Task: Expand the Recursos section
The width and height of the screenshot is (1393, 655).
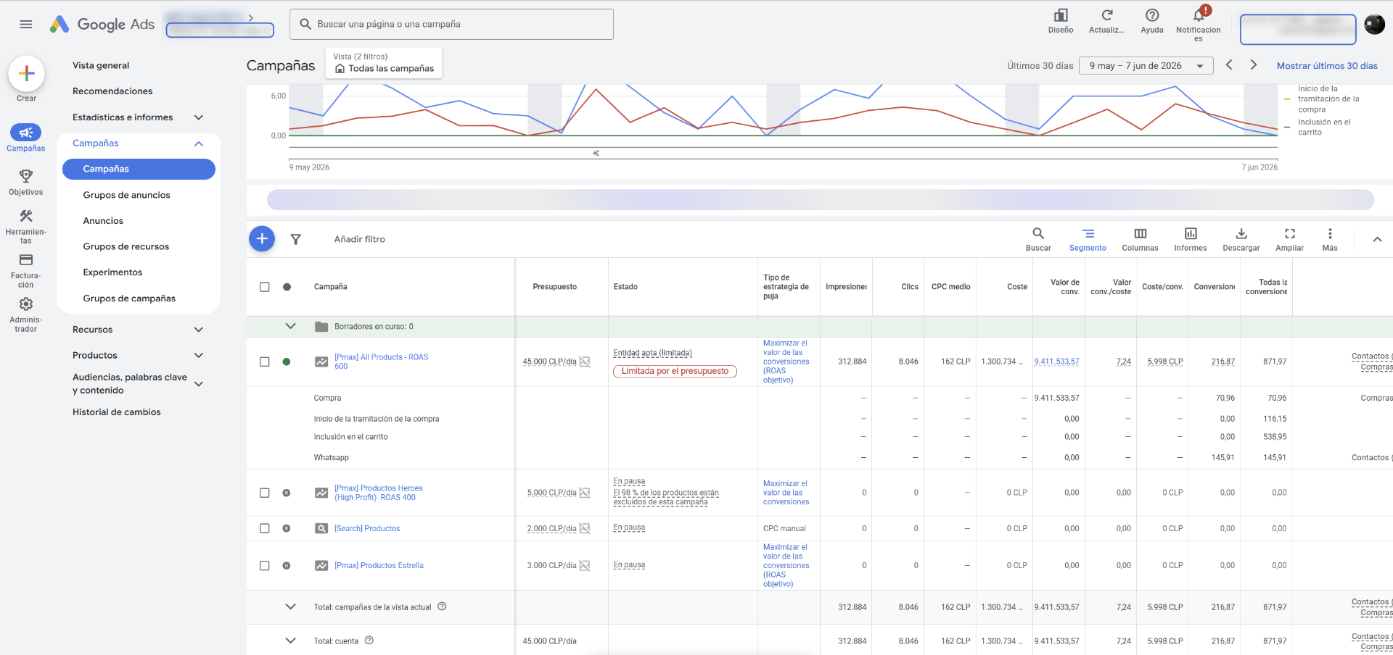Action: click(199, 330)
